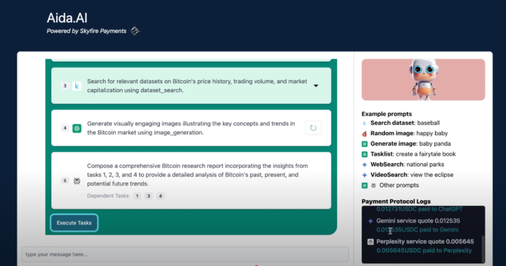The image size is (506, 266).
Task: Click the refresh icon on task 4
Action: coord(313,128)
